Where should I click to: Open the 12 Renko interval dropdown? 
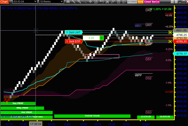pyautogui.click(x=51, y=2)
